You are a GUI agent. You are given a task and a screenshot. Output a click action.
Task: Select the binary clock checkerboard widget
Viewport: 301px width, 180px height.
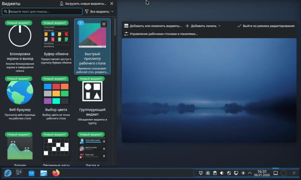[56, 148]
